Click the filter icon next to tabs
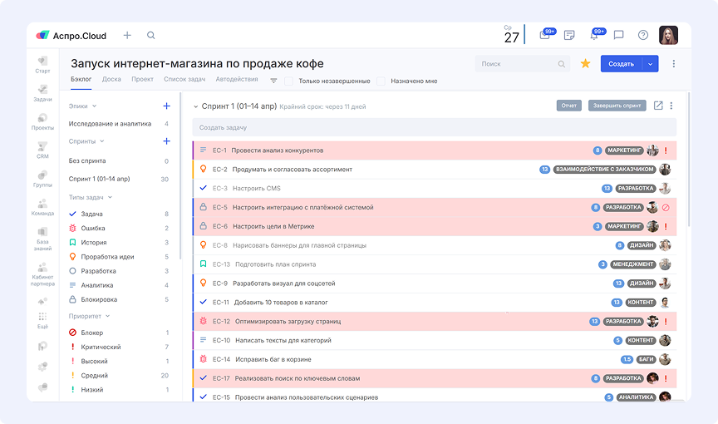This screenshot has width=718, height=424. click(x=273, y=81)
